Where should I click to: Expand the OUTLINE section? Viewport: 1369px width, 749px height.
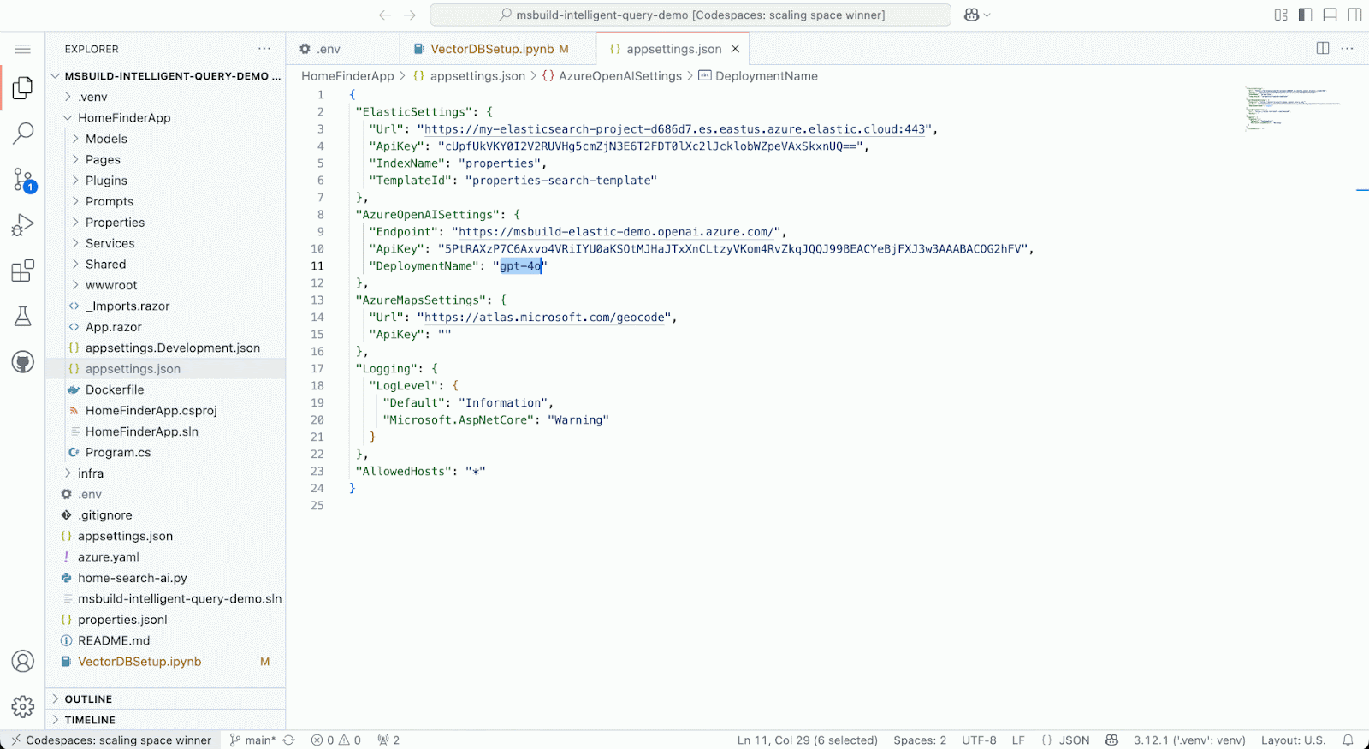pyautogui.click(x=88, y=699)
